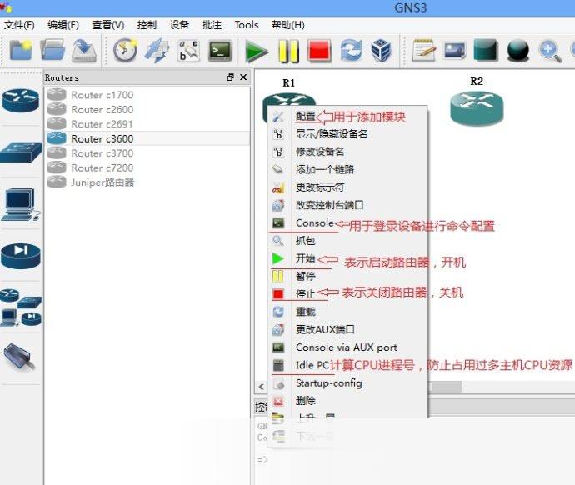This screenshot has height=485, width=575.
Task: Insert a picture toolbar icon
Action: coord(455,51)
